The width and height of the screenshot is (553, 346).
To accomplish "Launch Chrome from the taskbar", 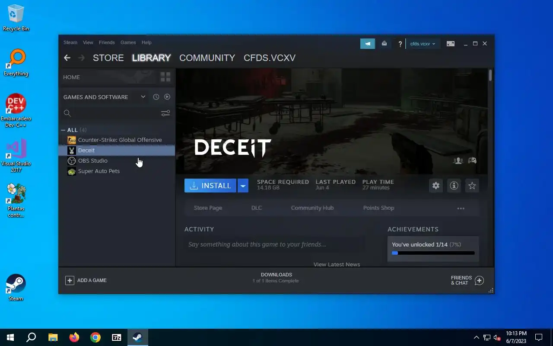I will click(x=95, y=337).
